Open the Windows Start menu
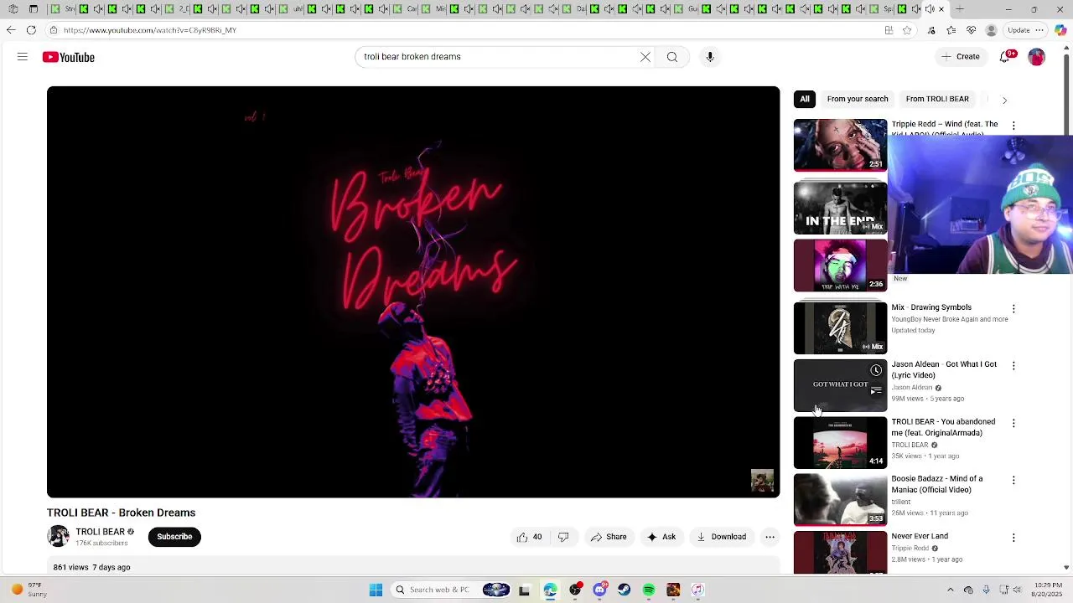This screenshot has width=1073, height=603. [376, 590]
